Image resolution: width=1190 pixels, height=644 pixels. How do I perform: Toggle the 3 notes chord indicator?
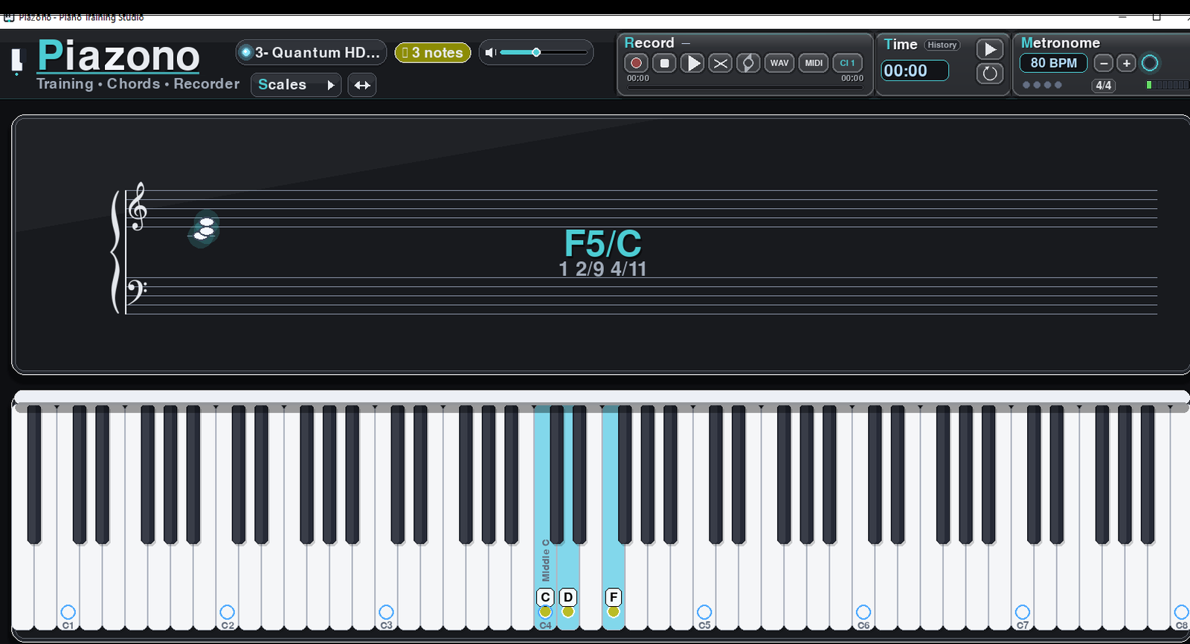433,53
